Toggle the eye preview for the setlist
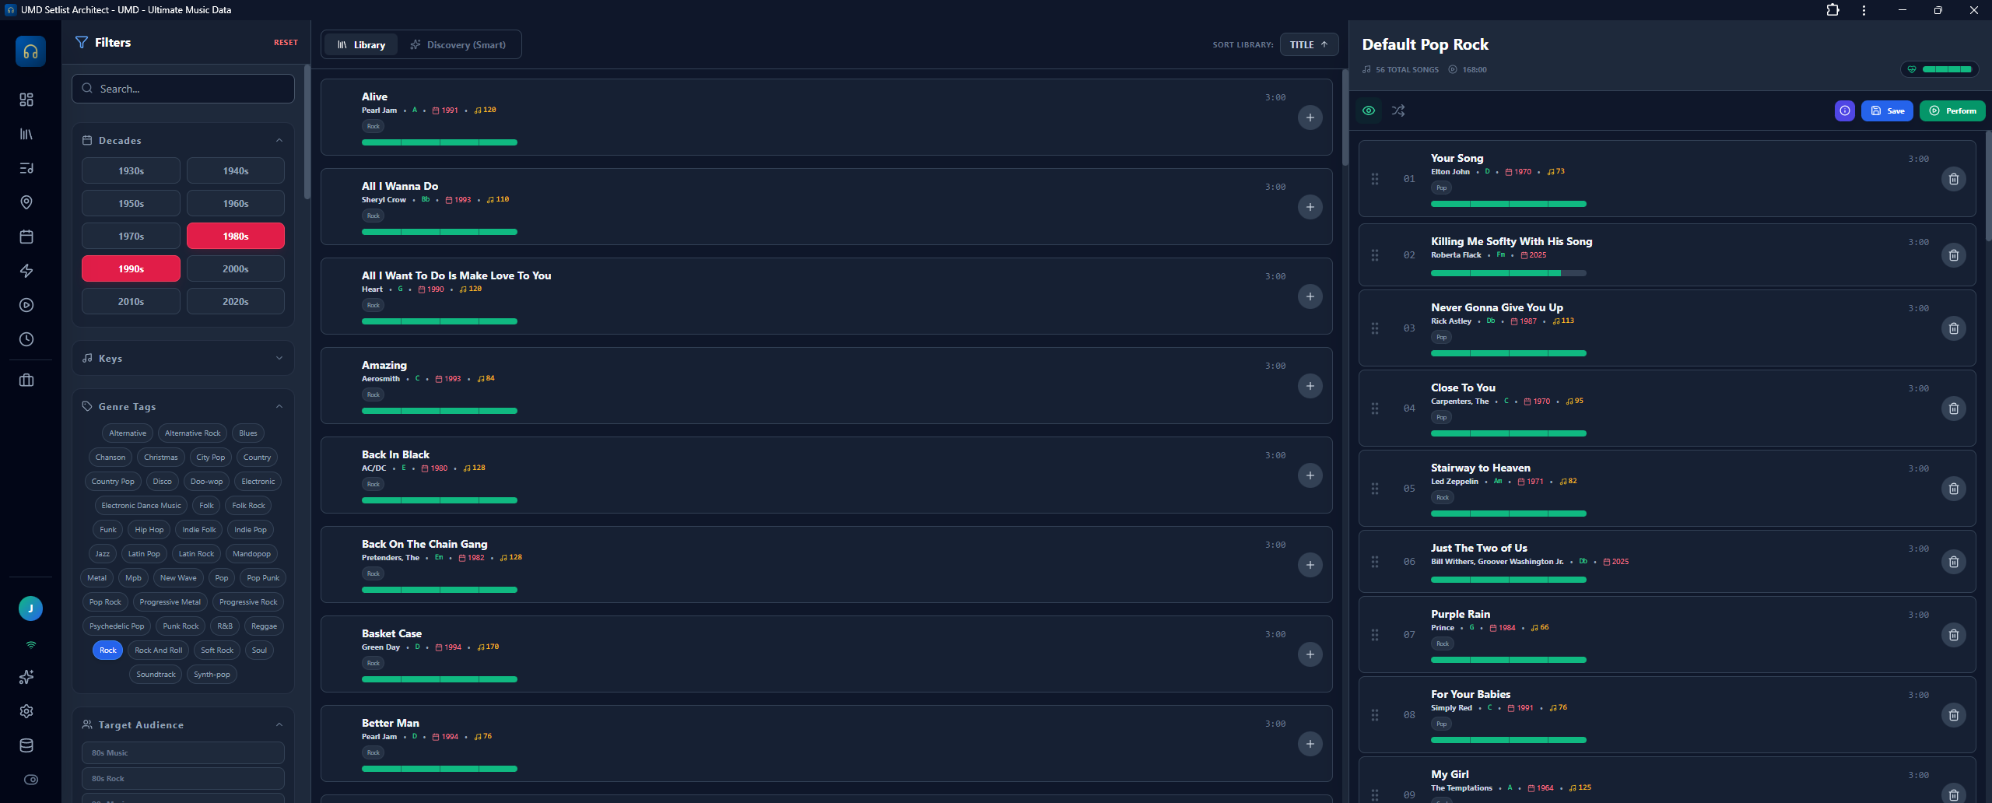Image resolution: width=1992 pixels, height=803 pixels. point(1369,110)
